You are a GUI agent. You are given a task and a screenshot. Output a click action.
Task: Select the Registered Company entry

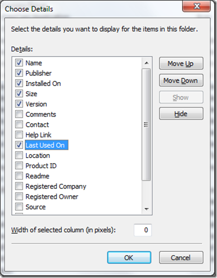point(56,187)
